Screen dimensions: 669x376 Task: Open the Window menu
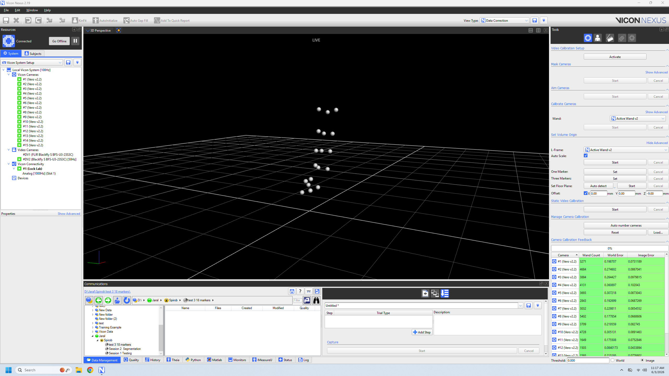tap(32, 10)
